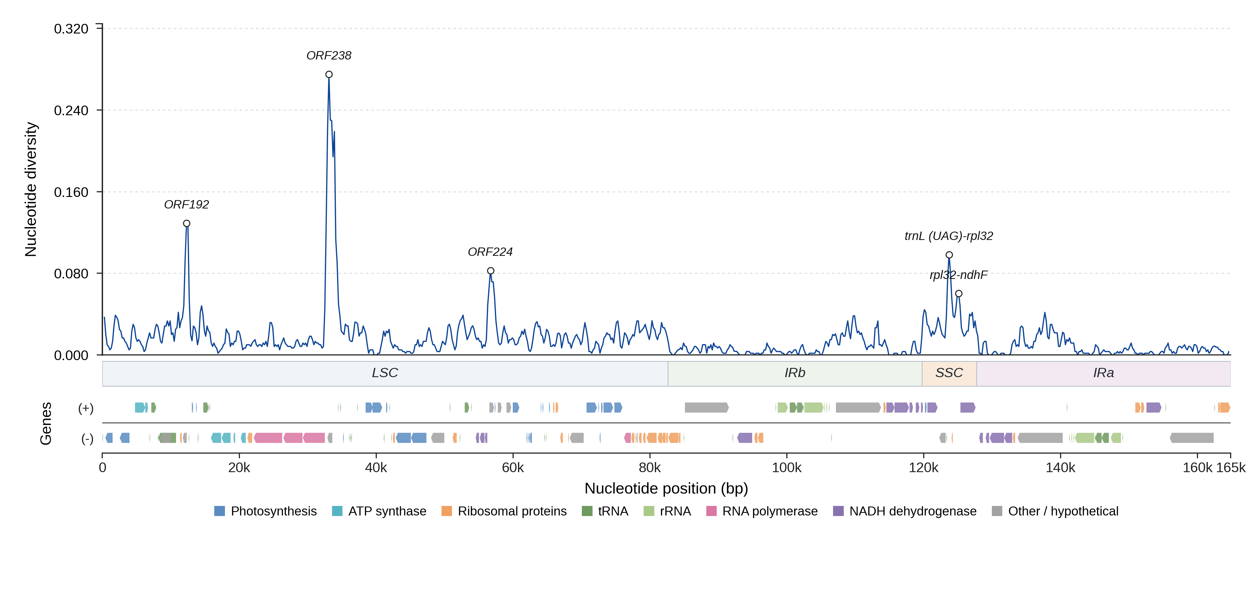Viewport: 1248px width, 607px height.
Task: Select the ORF192 peak marker
Action: coord(187,223)
